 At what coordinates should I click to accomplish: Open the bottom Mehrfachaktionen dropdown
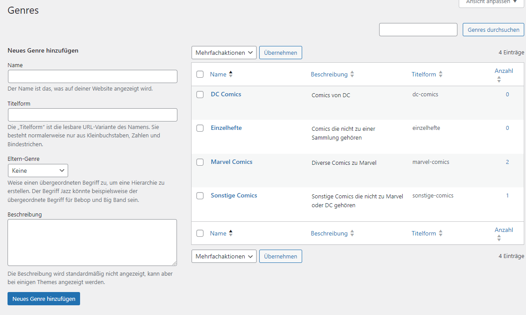[224, 256]
